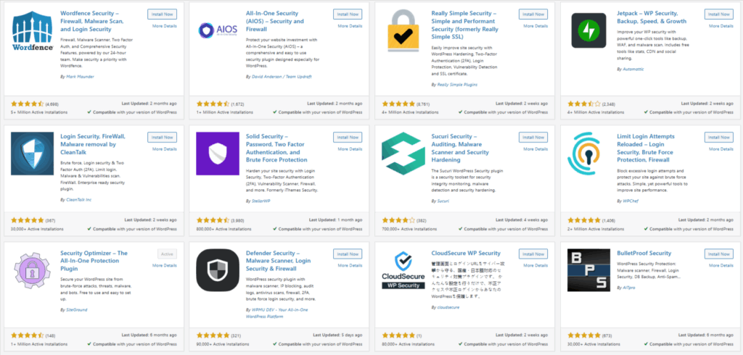Install the Defender Security plugin
743x355 pixels.
click(x=348, y=254)
